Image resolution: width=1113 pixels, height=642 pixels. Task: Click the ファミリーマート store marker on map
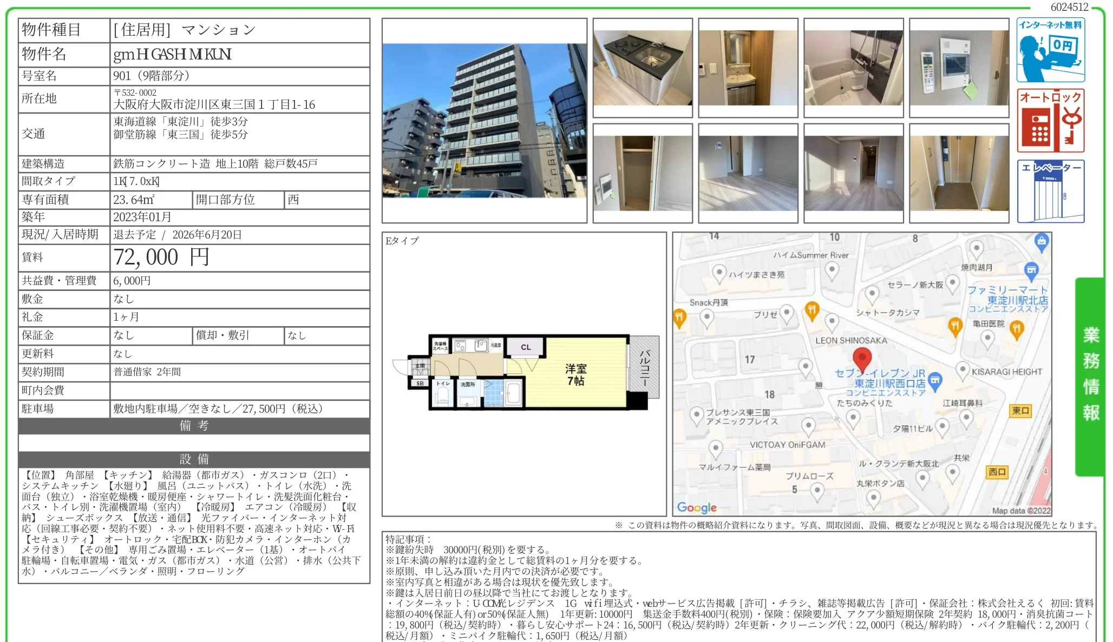pyautogui.click(x=1031, y=269)
